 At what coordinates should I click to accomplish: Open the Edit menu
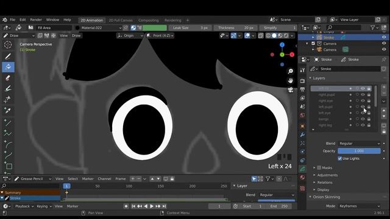point(23,20)
